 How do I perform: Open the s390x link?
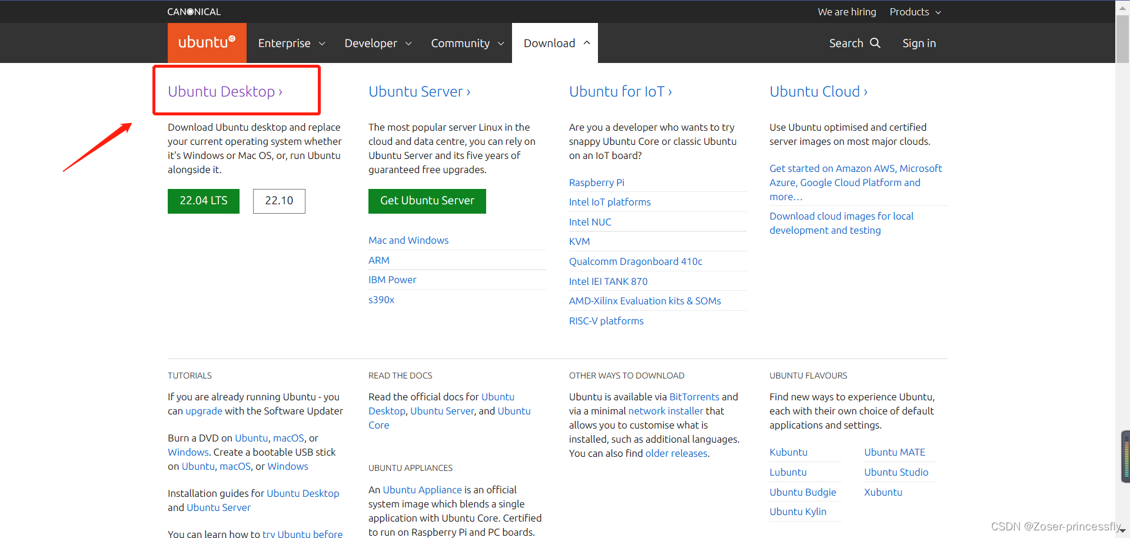[x=381, y=300]
